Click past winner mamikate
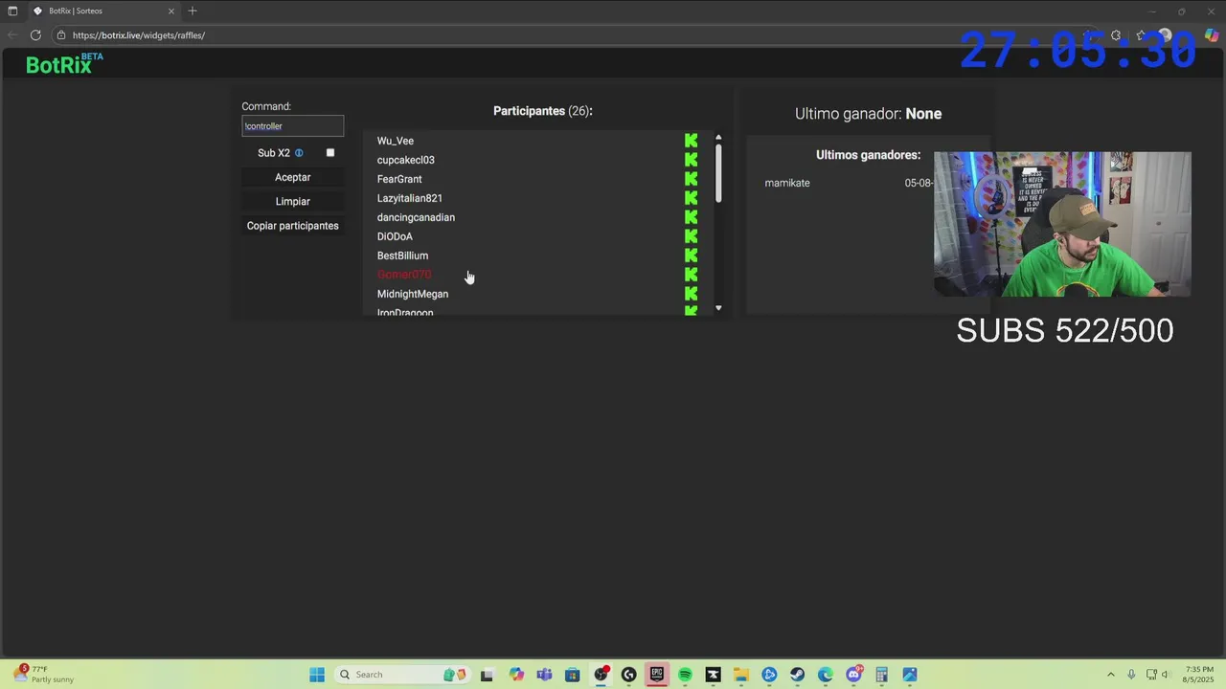This screenshot has height=689, width=1226. tap(787, 183)
